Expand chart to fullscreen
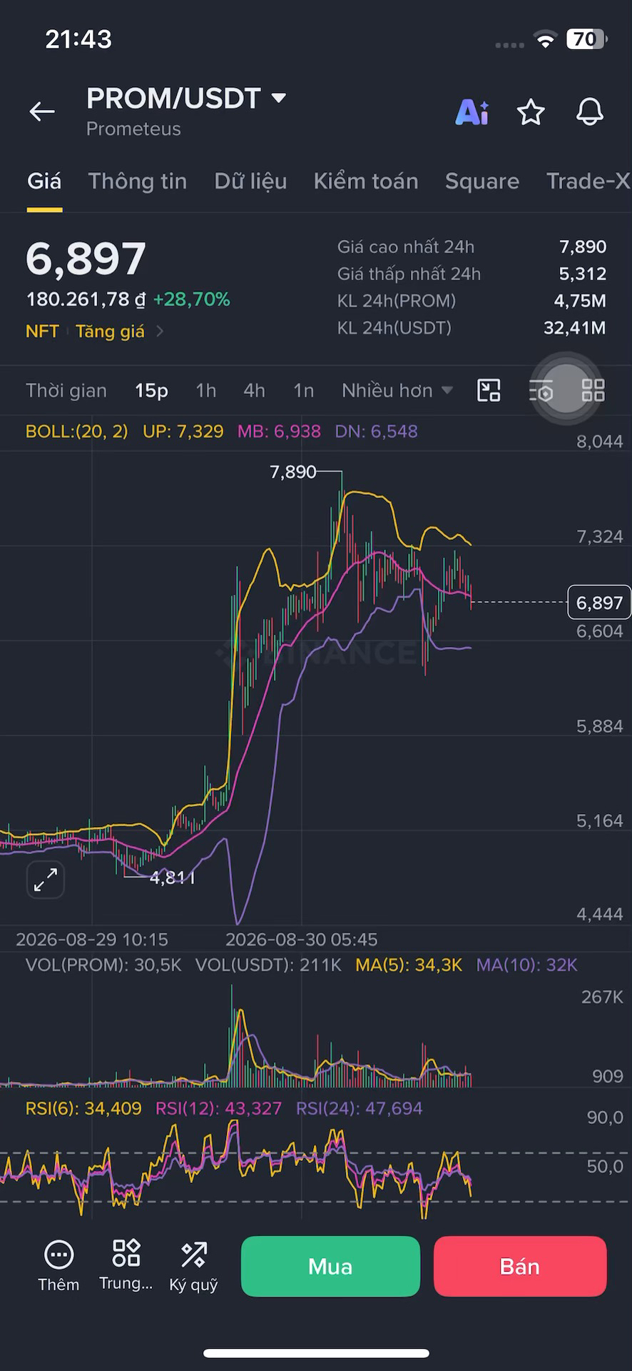Image resolution: width=632 pixels, height=1371 pixels. pos(46,880)
